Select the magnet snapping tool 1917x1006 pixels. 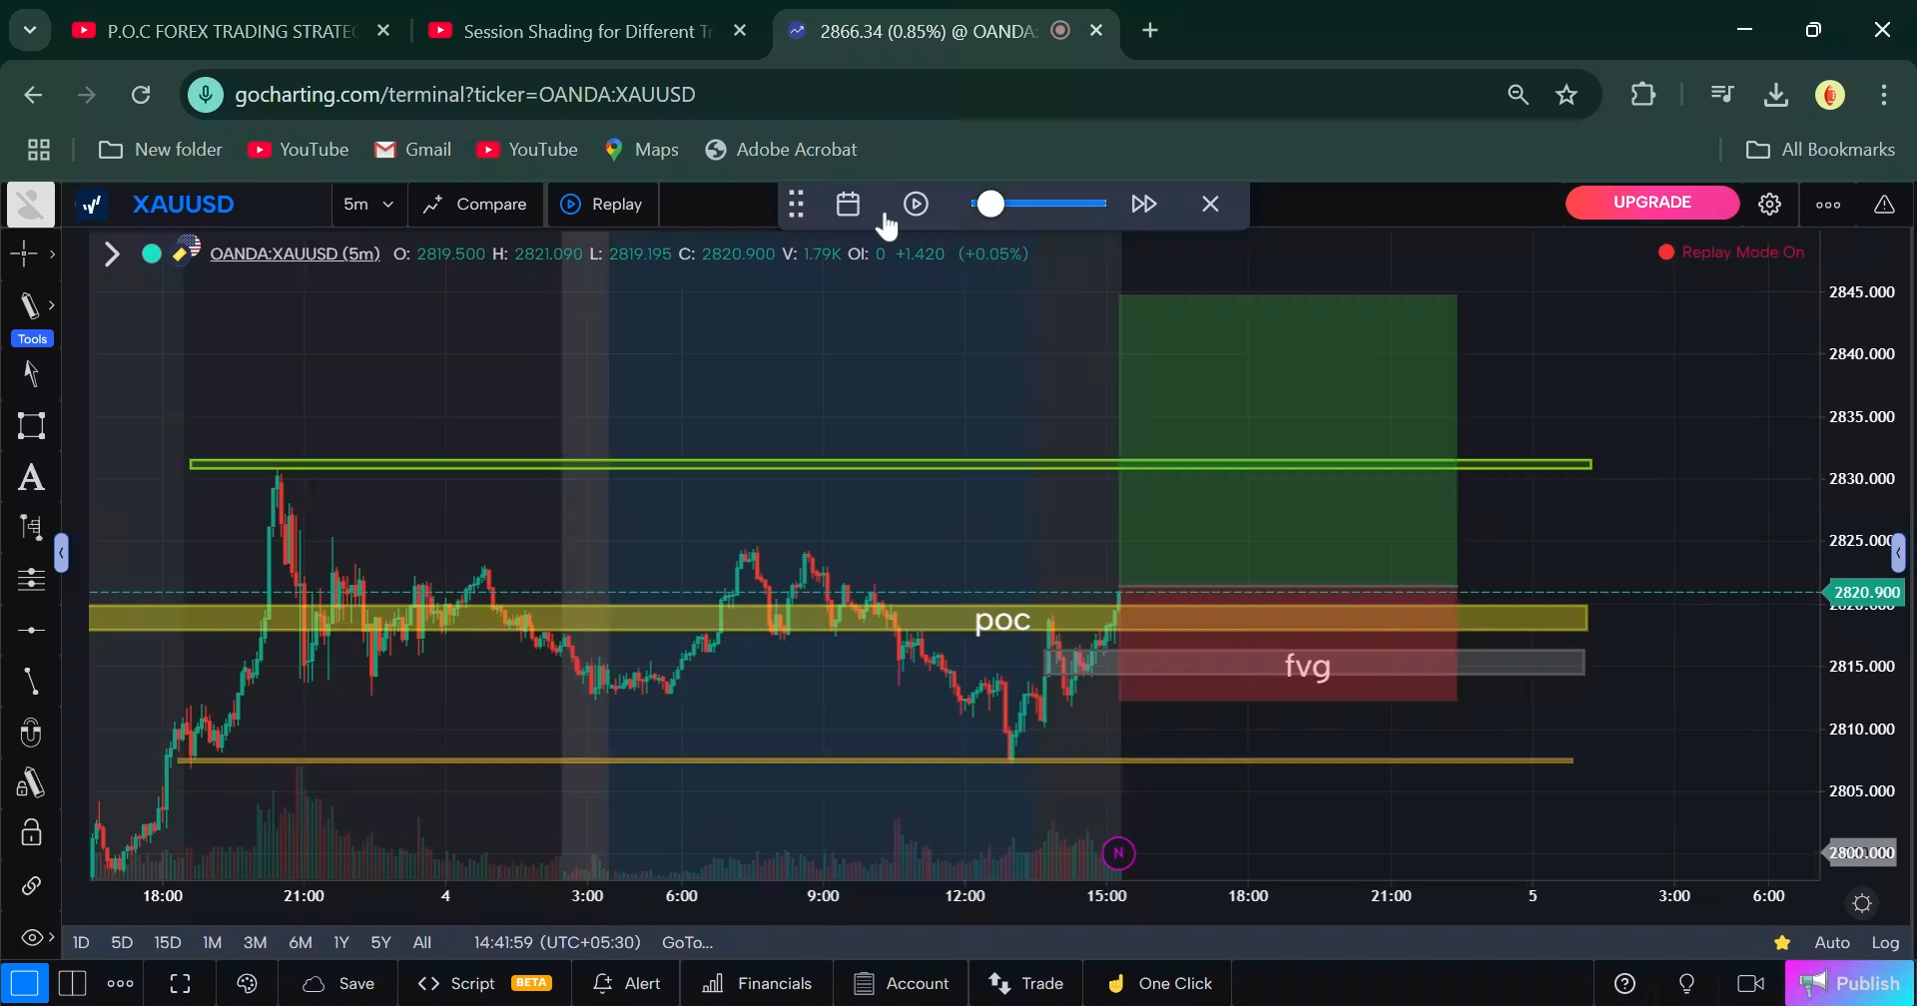31,732
